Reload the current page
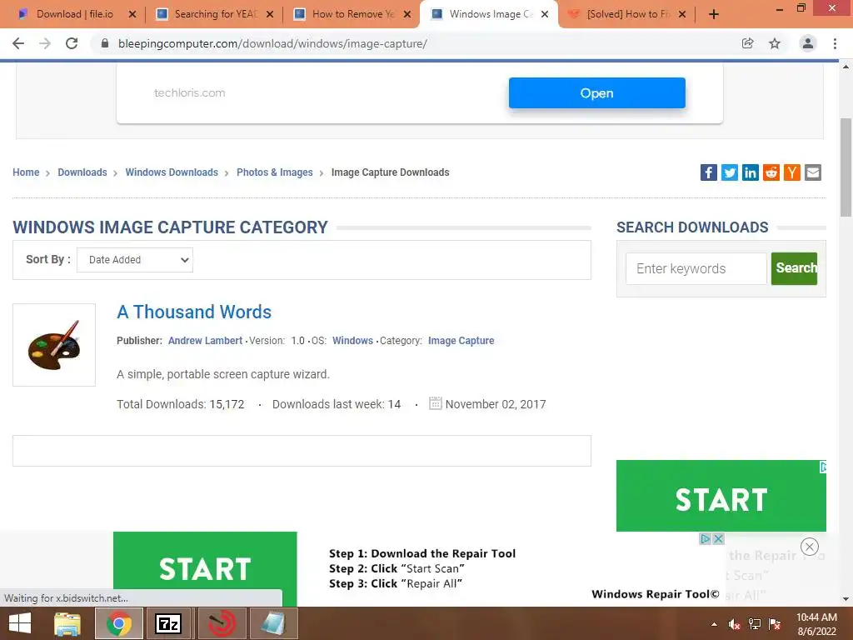 (72, 43)
